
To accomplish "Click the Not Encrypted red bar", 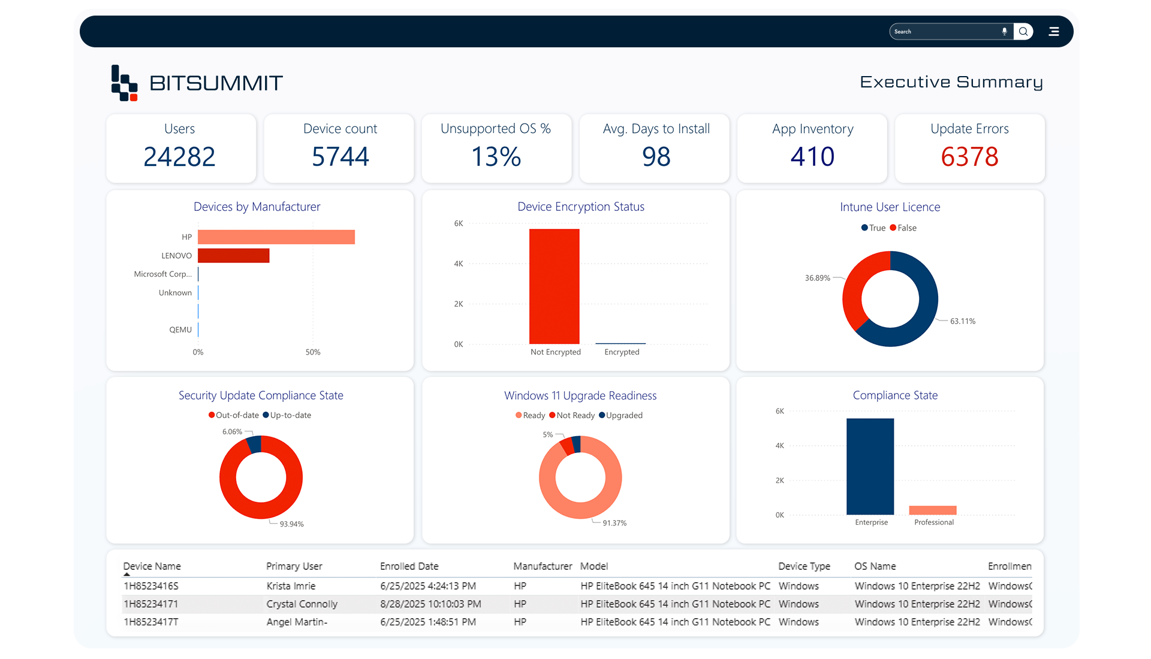I will [x=554, y=286].
